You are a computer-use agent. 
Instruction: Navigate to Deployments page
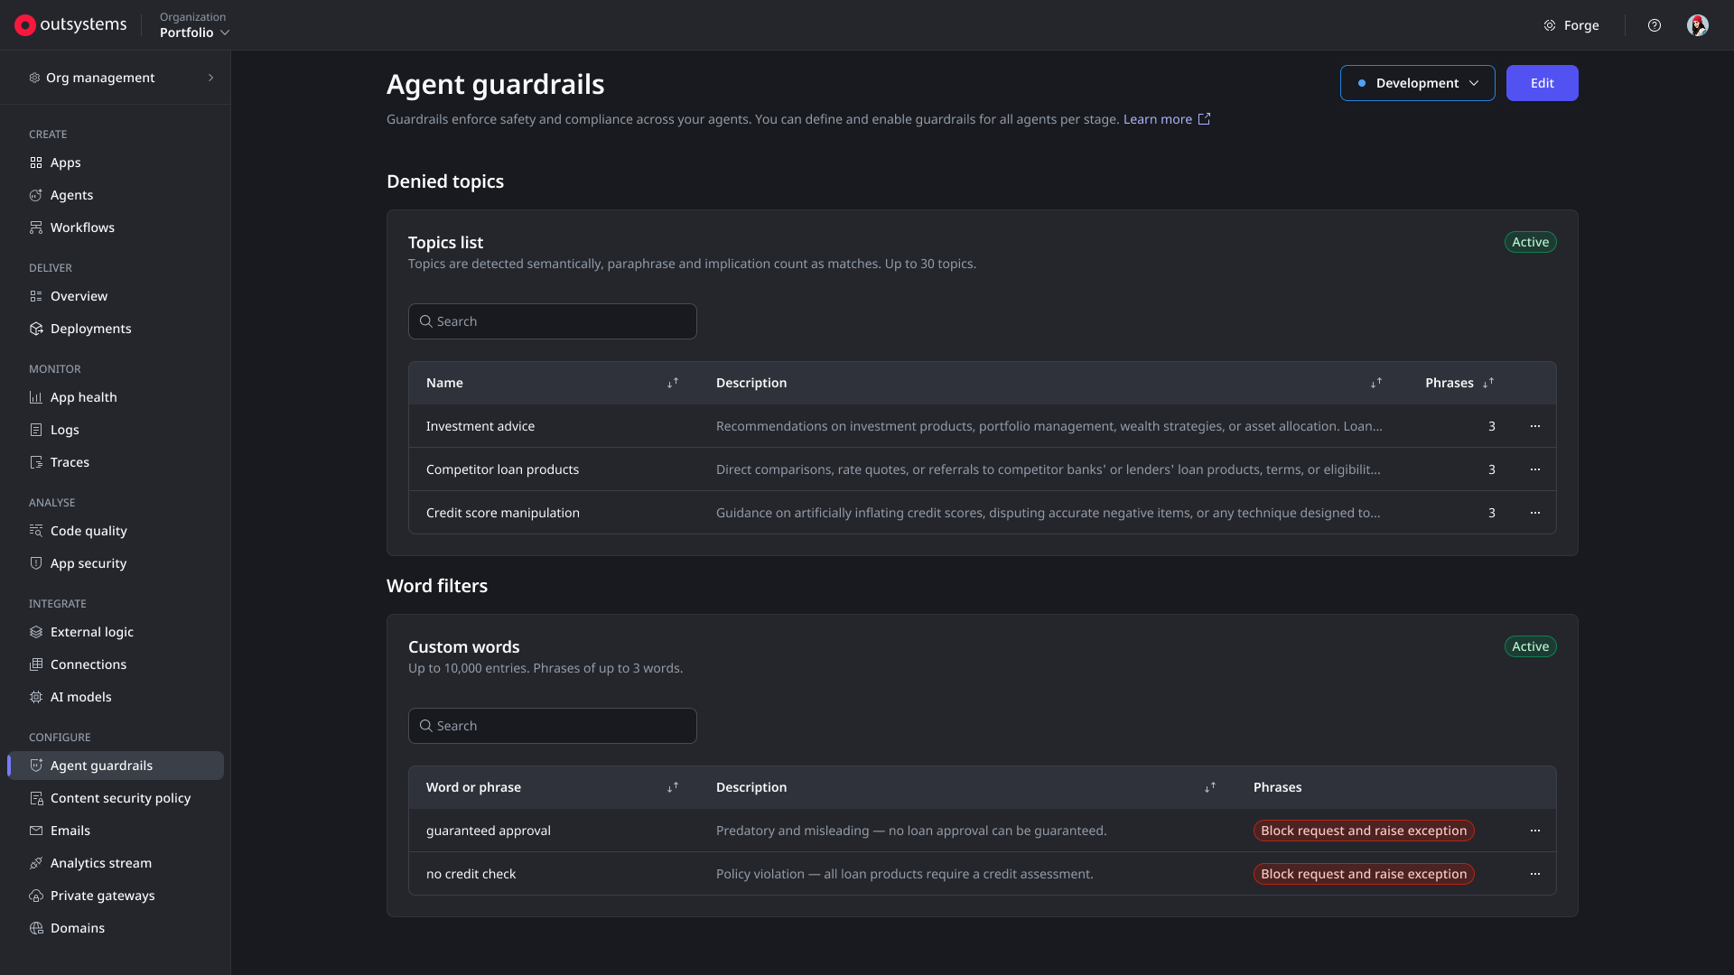pos(116,329)
